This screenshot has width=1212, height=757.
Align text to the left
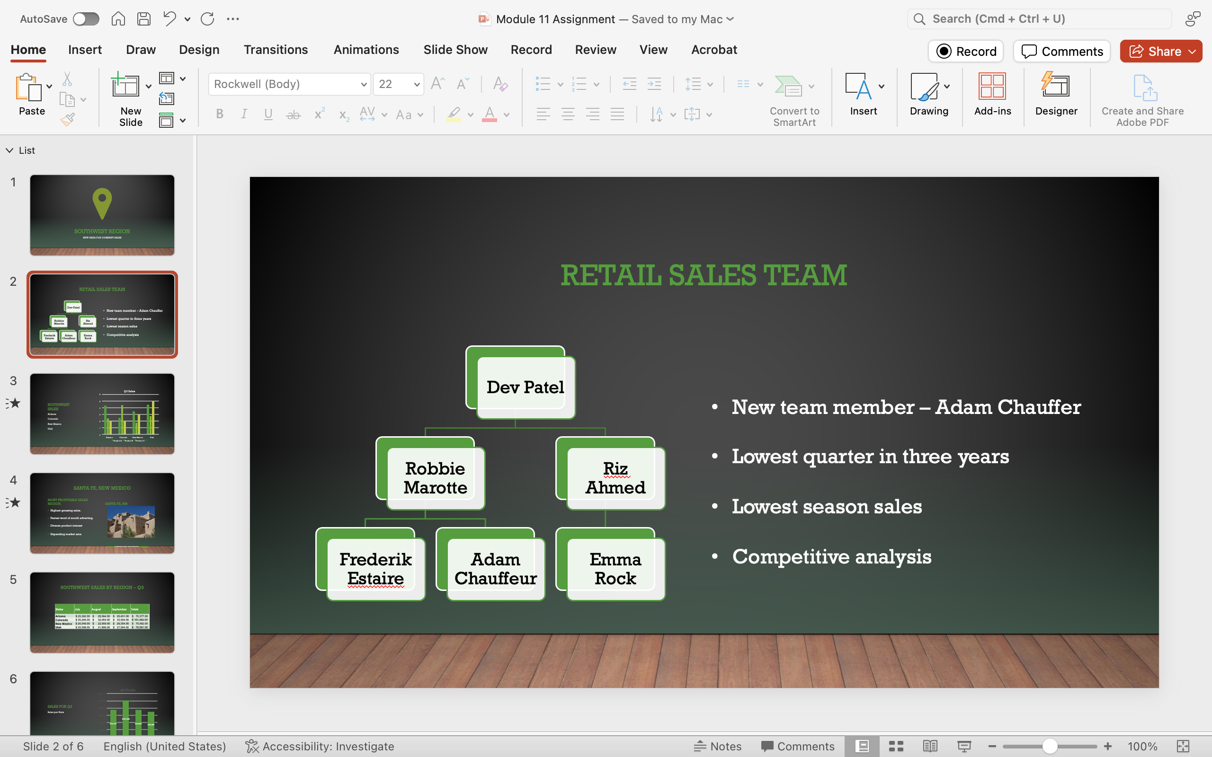[544, 114]
